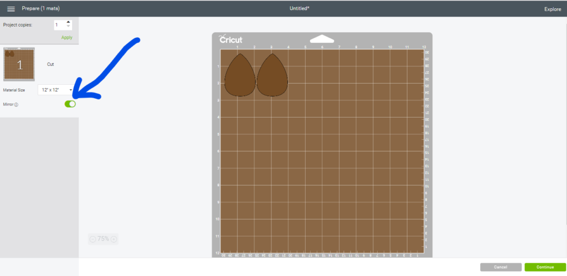Image resolution: width=567 pixels, height=276 pixels.
Task: Open the Explore machine selector
Action: [x=552, y=9]
